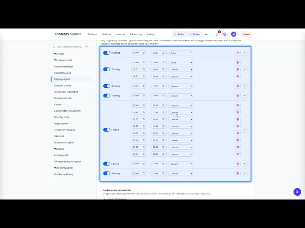Screen dimensions: 305x228
Task: Open the notifications bell
Action: click(x=217, y=34)
